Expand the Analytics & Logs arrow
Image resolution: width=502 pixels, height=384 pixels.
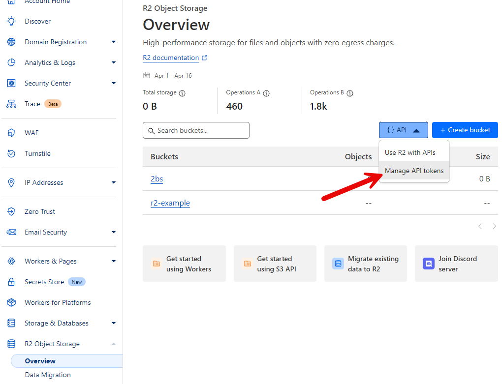[x=114, y=62]
